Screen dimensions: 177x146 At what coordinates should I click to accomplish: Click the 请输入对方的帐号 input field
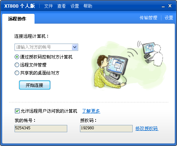(x=43, y=47)
